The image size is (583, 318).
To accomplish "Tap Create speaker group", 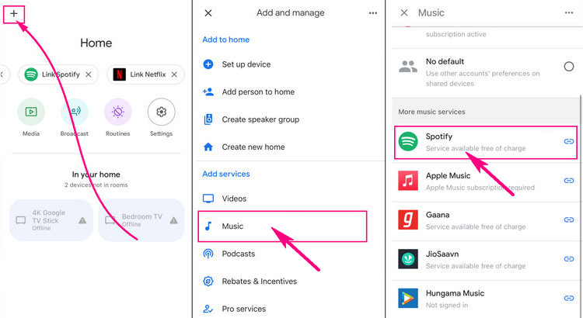I will coord(260,119).
